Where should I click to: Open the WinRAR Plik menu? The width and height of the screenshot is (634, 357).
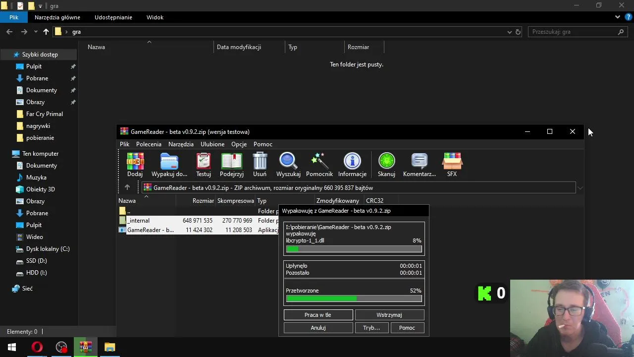124,144
